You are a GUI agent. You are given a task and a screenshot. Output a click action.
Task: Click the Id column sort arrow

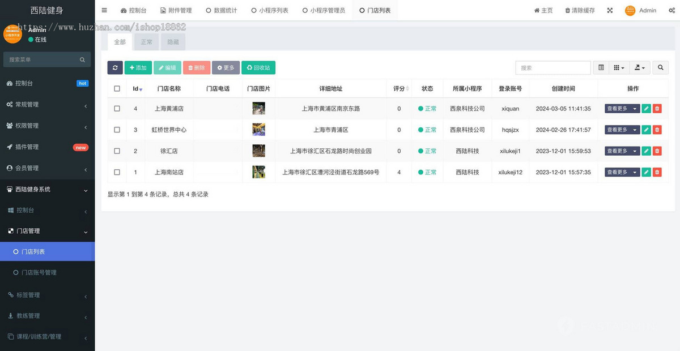[x=141, y=89]
